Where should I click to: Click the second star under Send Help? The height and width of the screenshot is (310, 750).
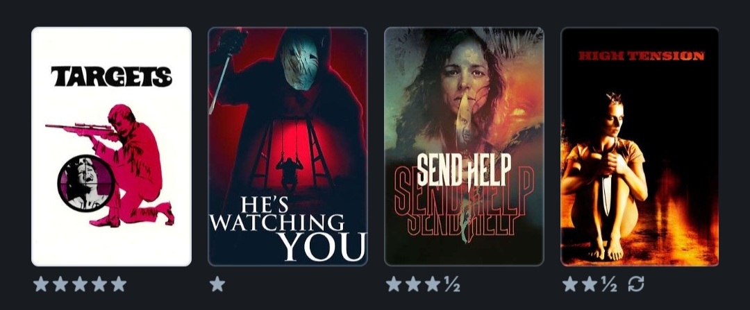click(x=413, y=284)
